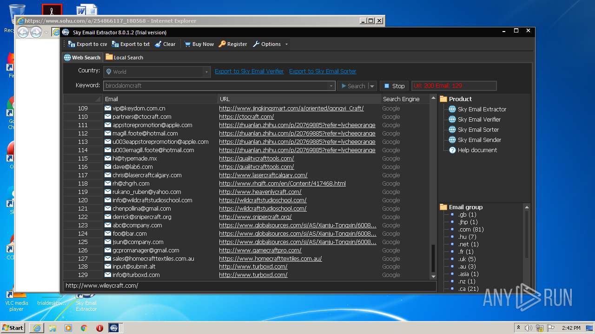Click the envelope icon for input@submit.alt
This screenshot has height=334, width=595.
coord(108,266)
